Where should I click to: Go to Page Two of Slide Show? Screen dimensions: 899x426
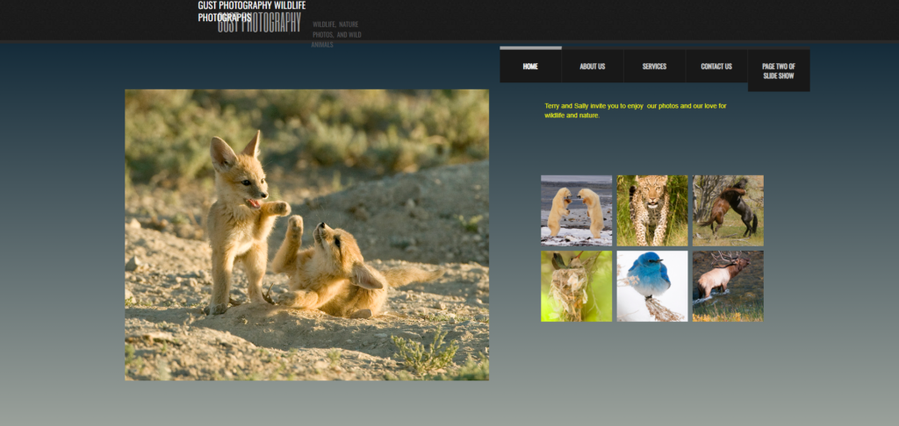click(x=779, y=71)
